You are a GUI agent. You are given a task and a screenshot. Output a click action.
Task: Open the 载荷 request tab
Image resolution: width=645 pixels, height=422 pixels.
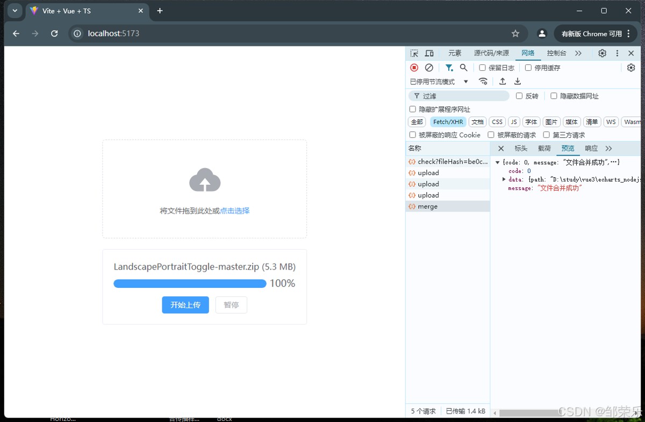click(544, 148)
